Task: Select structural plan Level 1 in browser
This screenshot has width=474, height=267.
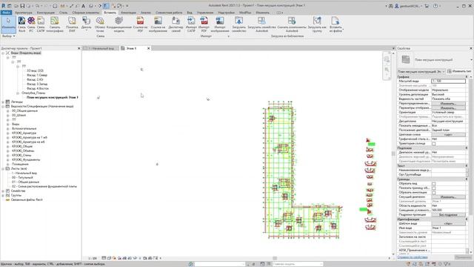Action: click(53, 97)
